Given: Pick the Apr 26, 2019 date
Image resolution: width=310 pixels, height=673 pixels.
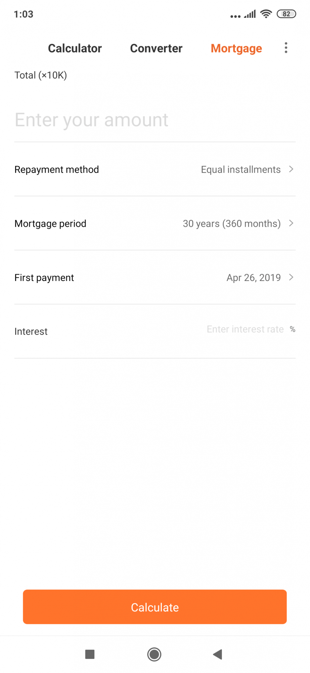Looking at the screenshot, I should 254,278.
